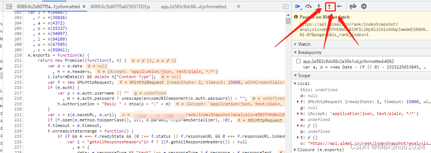Show more open file tabs chevron
The width and height of the screenshot is (431, 153).
[238, 6]
